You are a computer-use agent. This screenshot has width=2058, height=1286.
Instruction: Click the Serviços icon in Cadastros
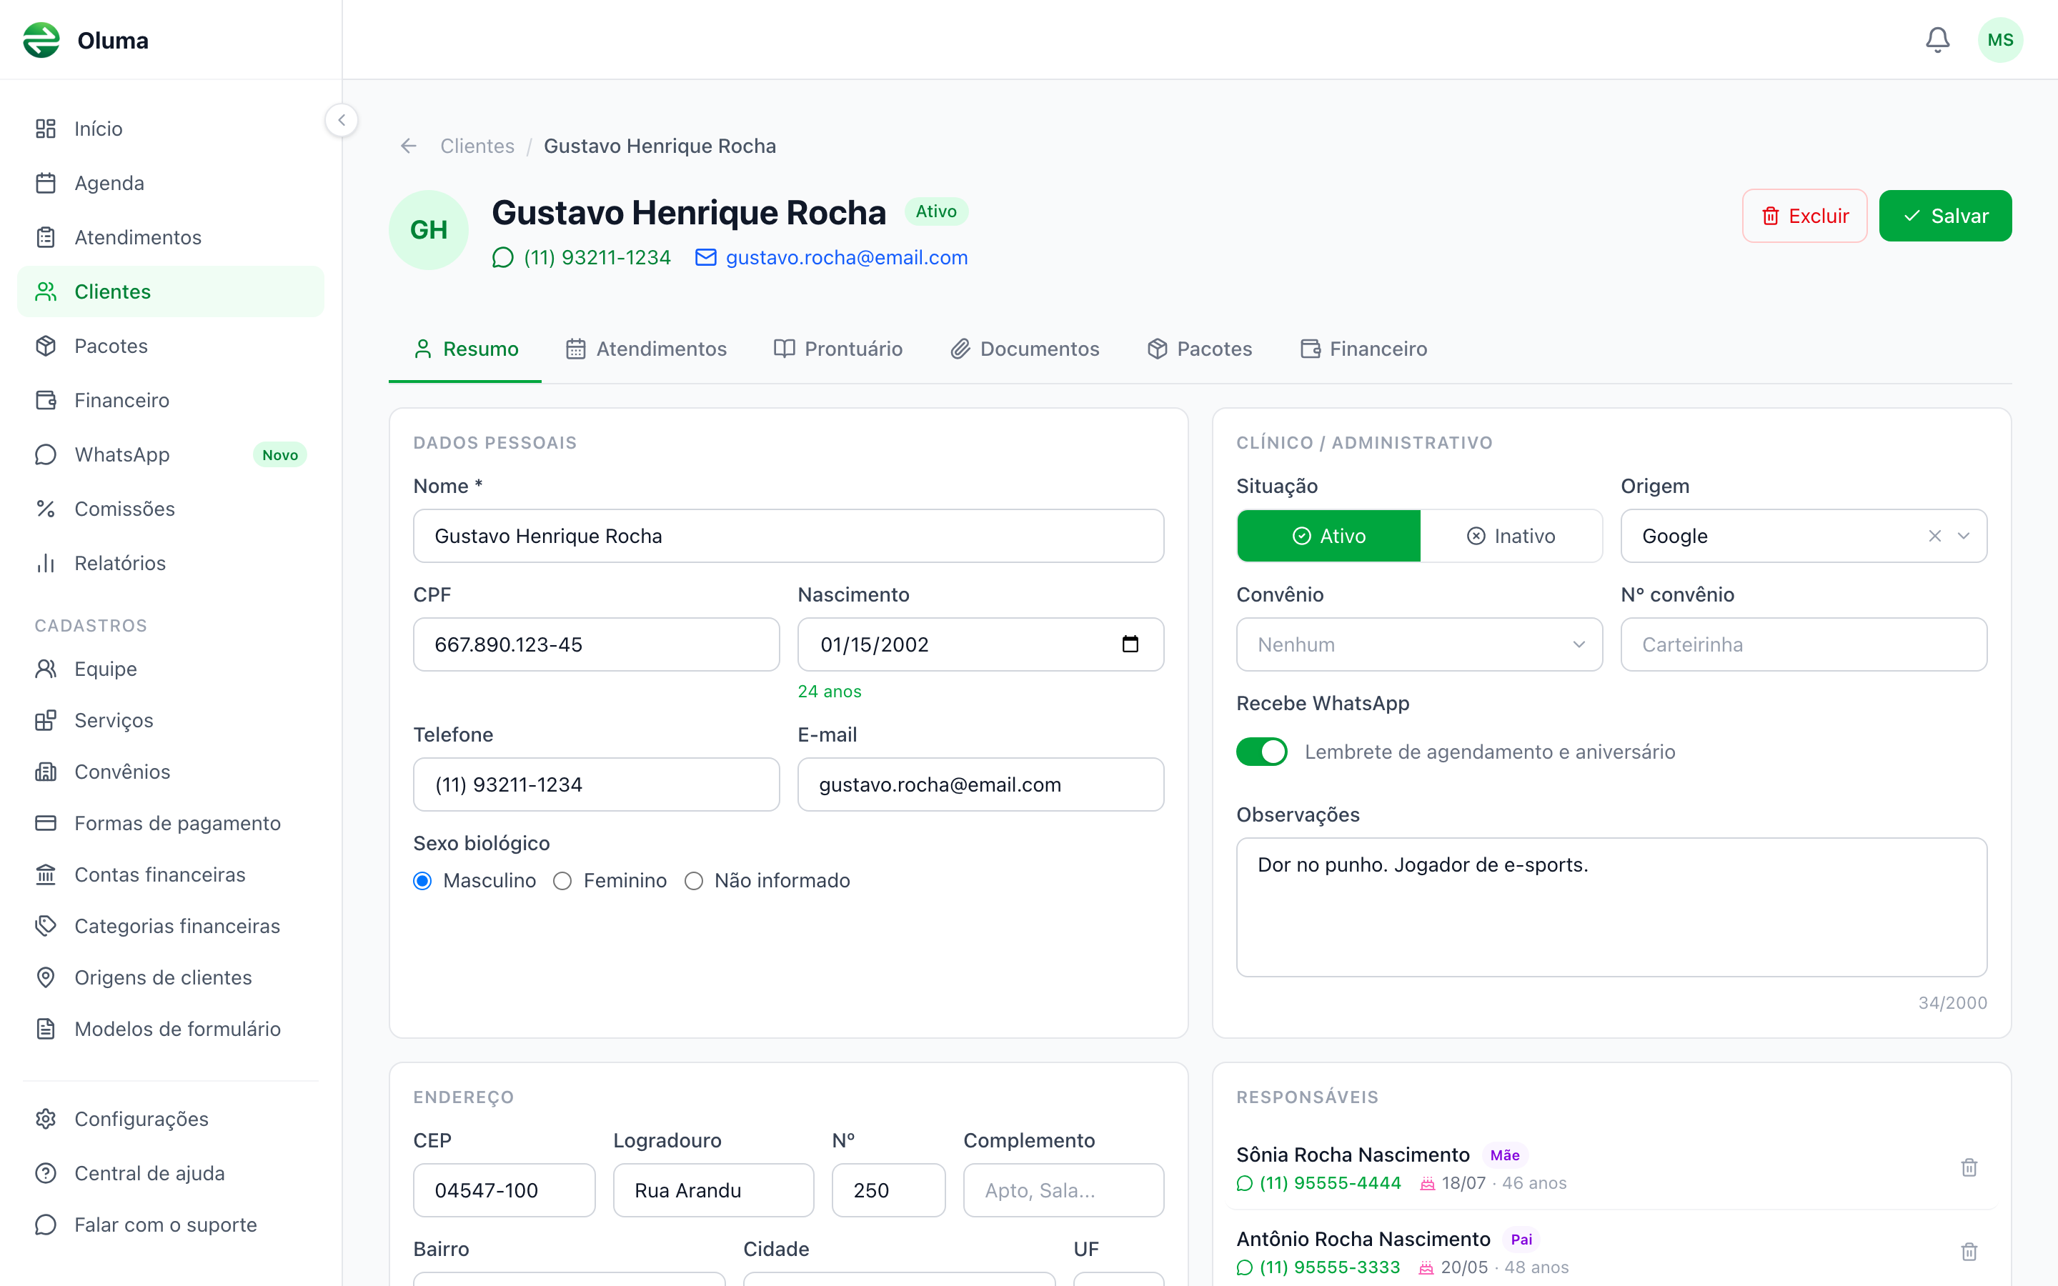[46, 720]
